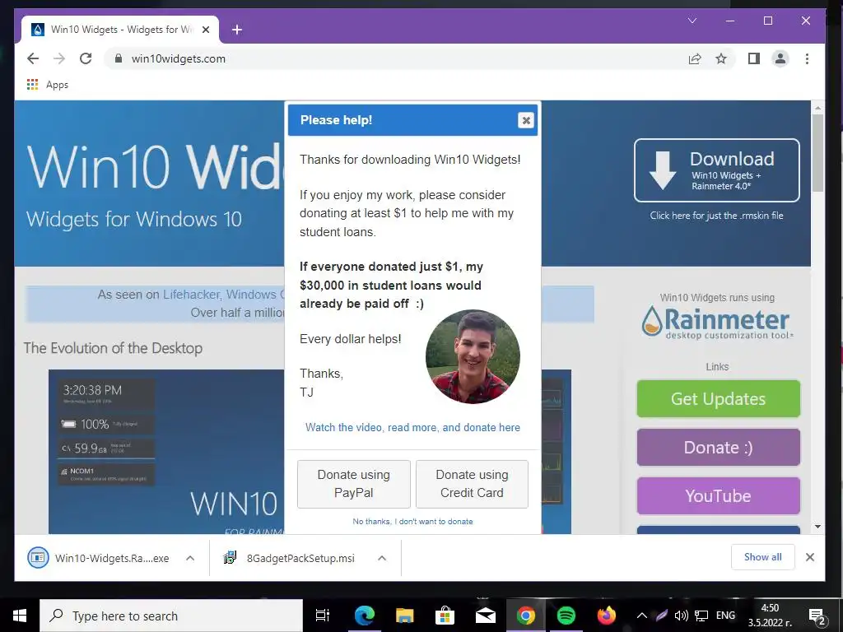The width and height of the screenshot is (843, 632).
Task: Choose Donate using Credit Card
Action: coord(472,484)
